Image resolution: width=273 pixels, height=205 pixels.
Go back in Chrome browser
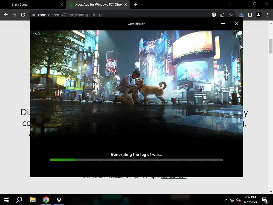click(x=6, y=15)
